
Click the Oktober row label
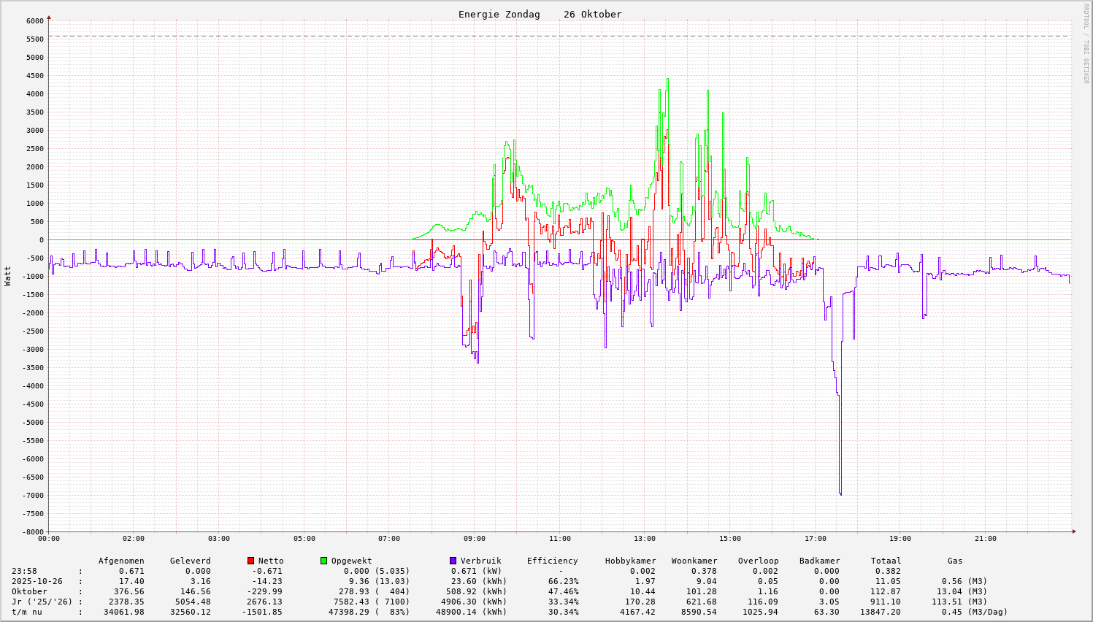coord(29,591)
